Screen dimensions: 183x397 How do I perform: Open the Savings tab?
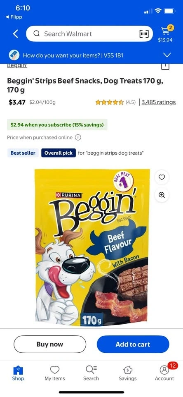coord(128,373)
